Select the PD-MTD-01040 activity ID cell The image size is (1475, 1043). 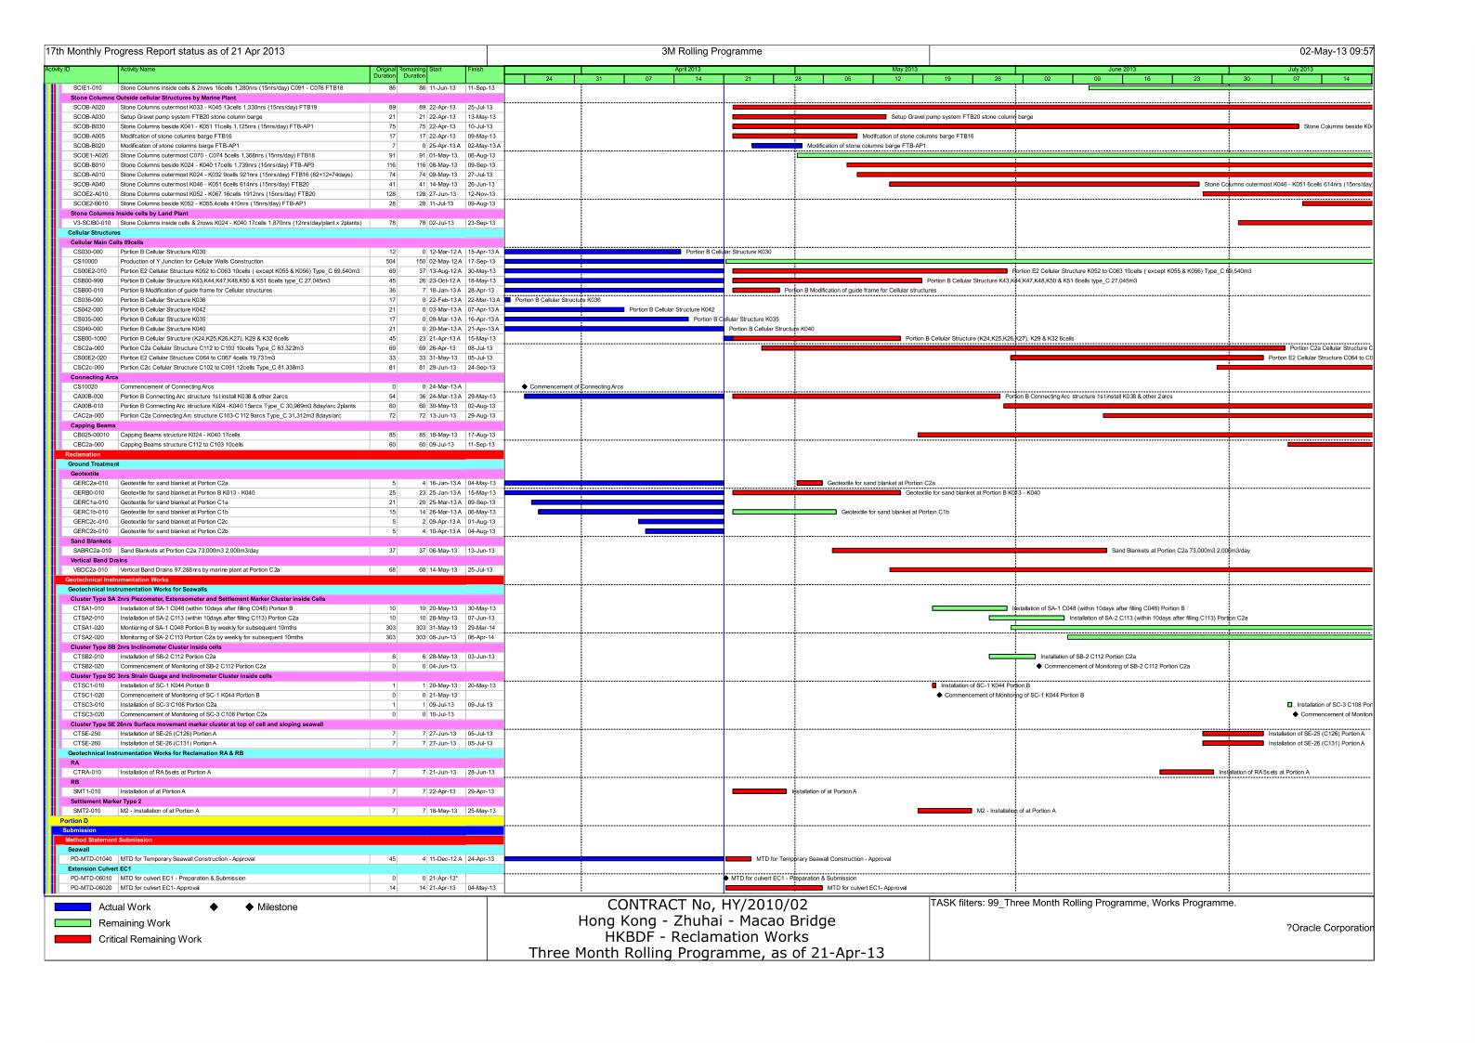pos(91,859)
